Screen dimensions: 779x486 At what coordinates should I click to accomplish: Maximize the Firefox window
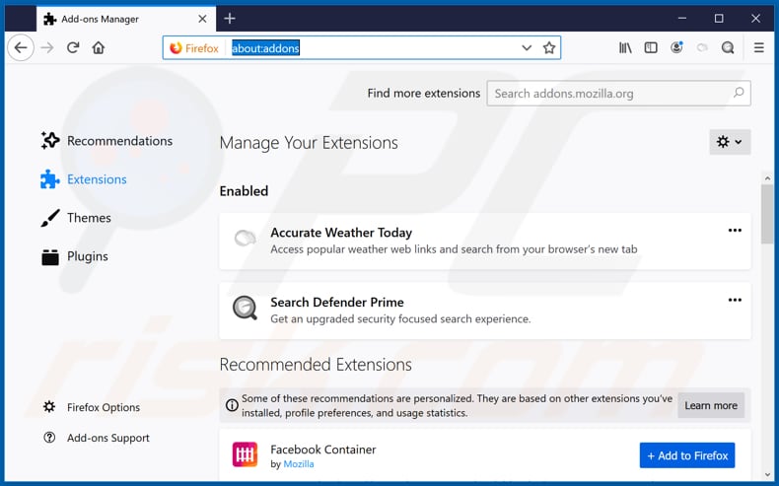click(x=719, y=19)
